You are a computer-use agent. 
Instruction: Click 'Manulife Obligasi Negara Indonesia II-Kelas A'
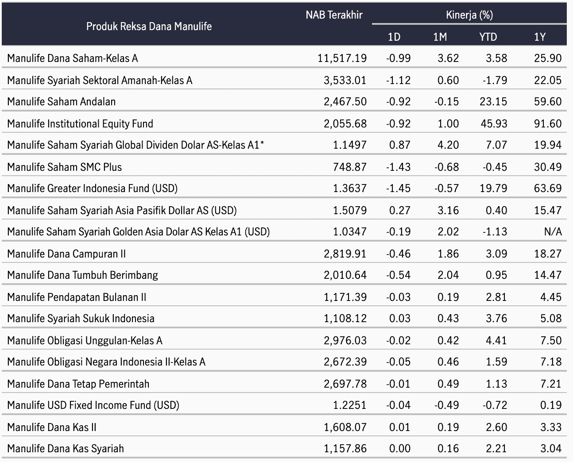(106, 362)
